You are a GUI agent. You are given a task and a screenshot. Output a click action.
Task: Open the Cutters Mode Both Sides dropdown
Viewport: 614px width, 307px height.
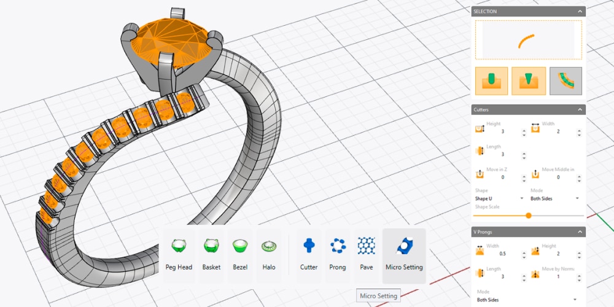tap(554, 198)
